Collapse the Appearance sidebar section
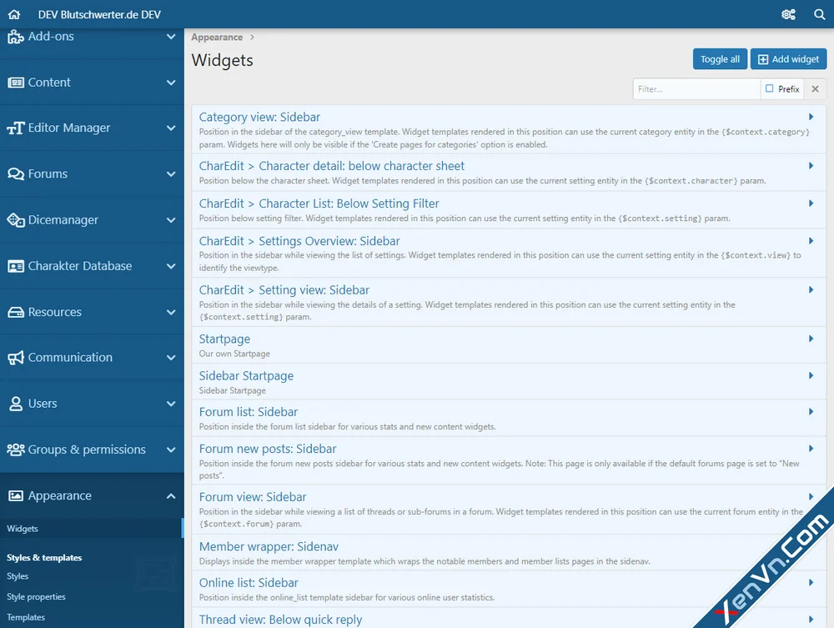 (x=170, y=495)
